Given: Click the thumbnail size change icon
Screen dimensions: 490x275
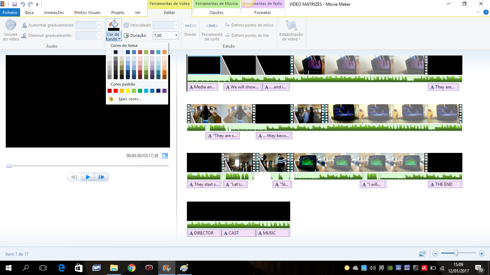Looking at the screenshot, I should tap(422, 254).
